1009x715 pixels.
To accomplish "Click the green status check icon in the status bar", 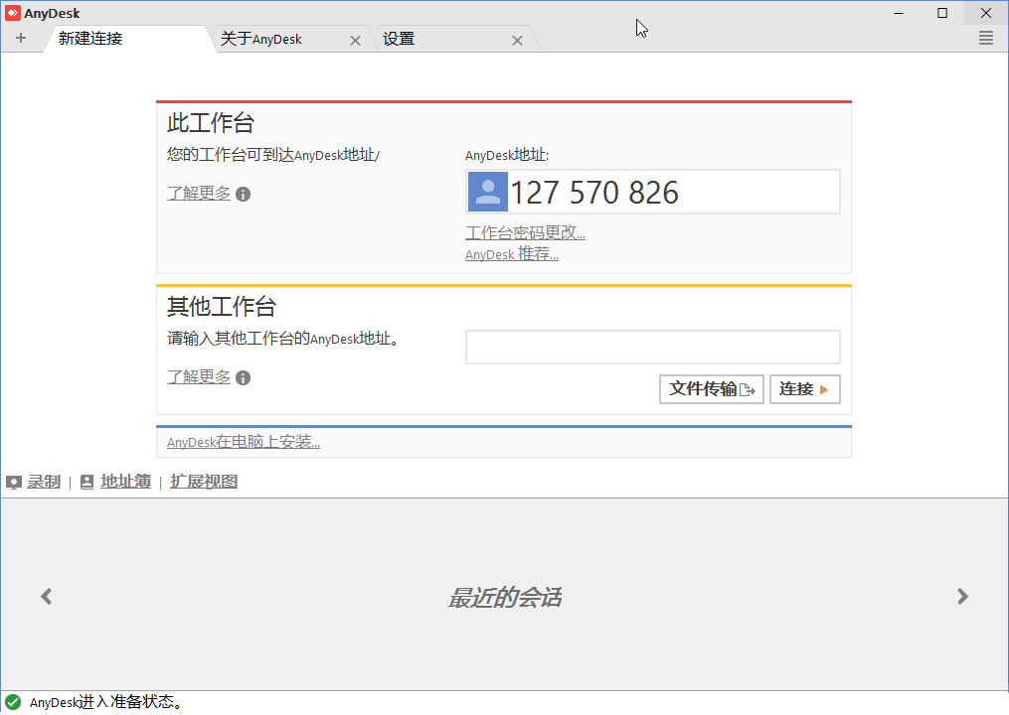I will (x=12, y=700).
